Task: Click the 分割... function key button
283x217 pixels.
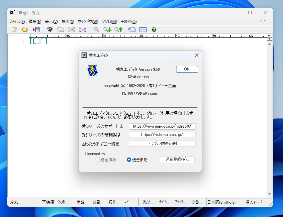Action: coord(98,202)
